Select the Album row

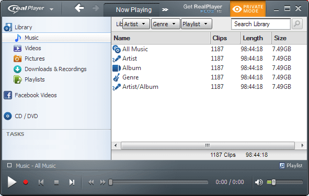click(x=209, y=68)
